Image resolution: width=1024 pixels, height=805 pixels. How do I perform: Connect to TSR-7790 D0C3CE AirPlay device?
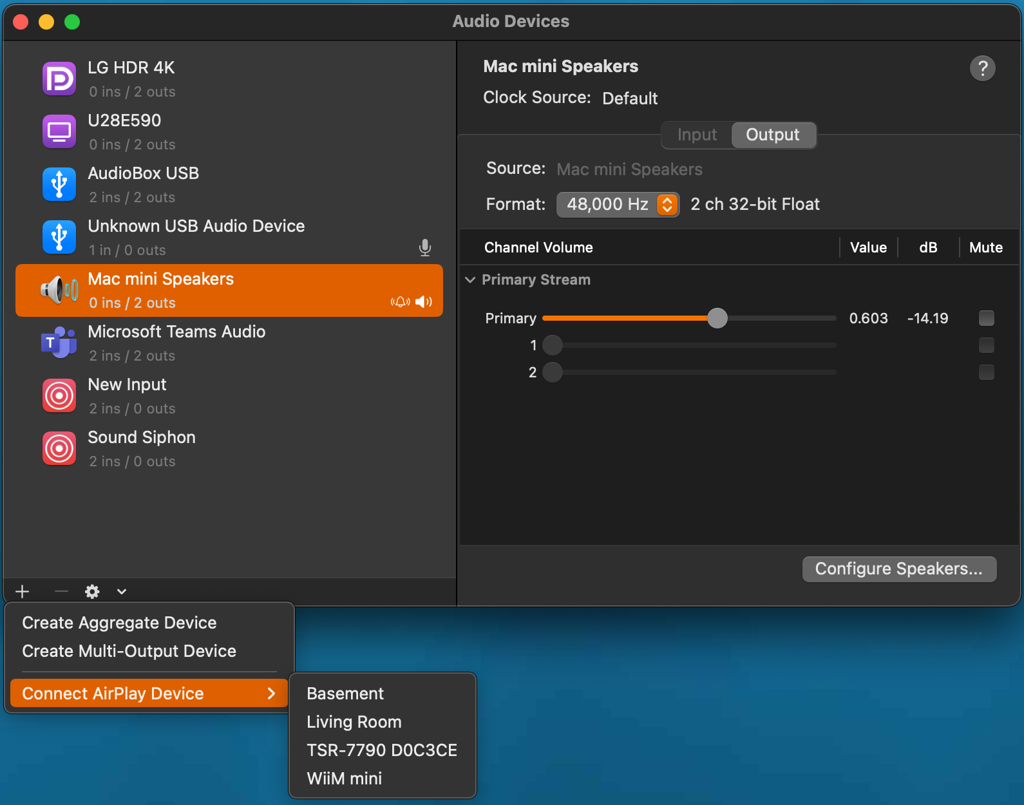click(x=383, y=750)
